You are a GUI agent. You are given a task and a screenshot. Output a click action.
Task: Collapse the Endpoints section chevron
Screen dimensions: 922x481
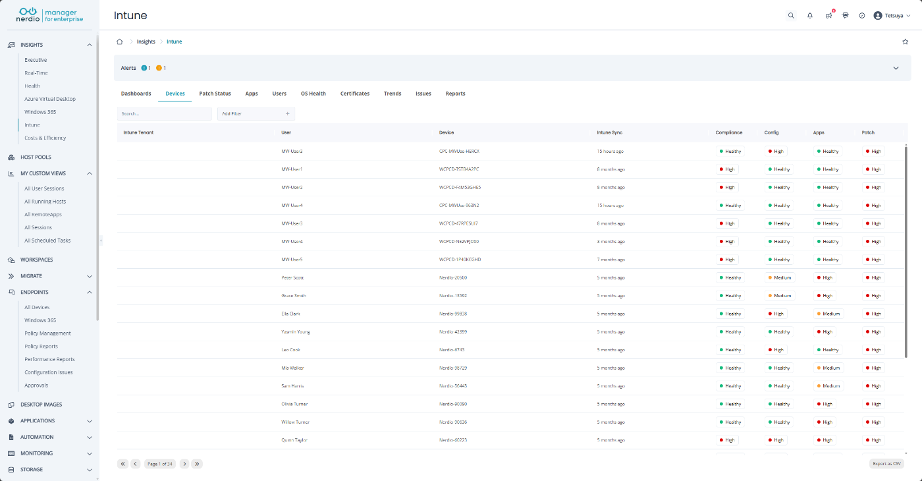click(x=90, y=292)
